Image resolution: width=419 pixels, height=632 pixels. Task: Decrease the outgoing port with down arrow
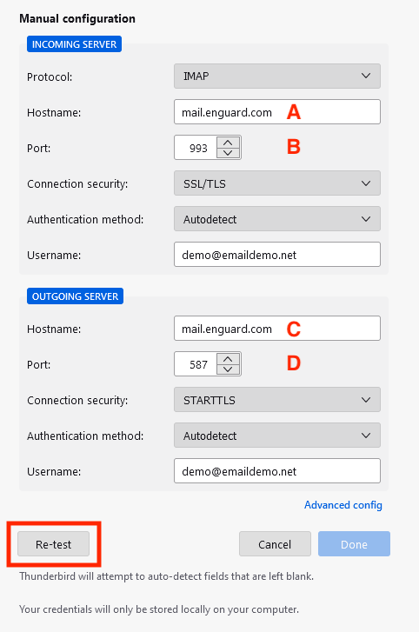coord(228,369)
